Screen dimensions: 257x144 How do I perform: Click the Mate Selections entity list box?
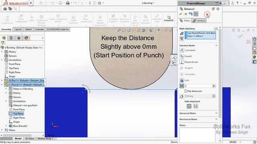point(200,35)
